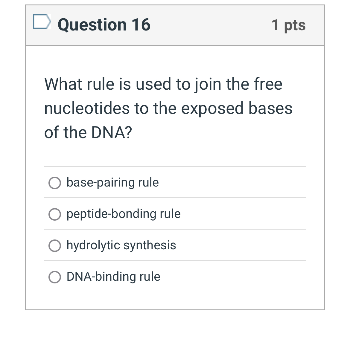Select the hydrolytic synthesis radio button
Screen dimensions: 350x342
(55, 246)
